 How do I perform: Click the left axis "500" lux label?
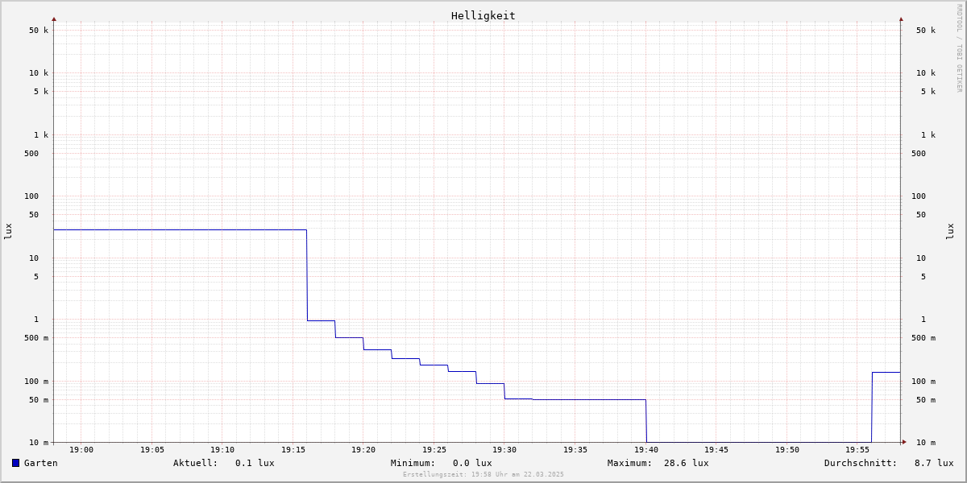click(31, 154)
